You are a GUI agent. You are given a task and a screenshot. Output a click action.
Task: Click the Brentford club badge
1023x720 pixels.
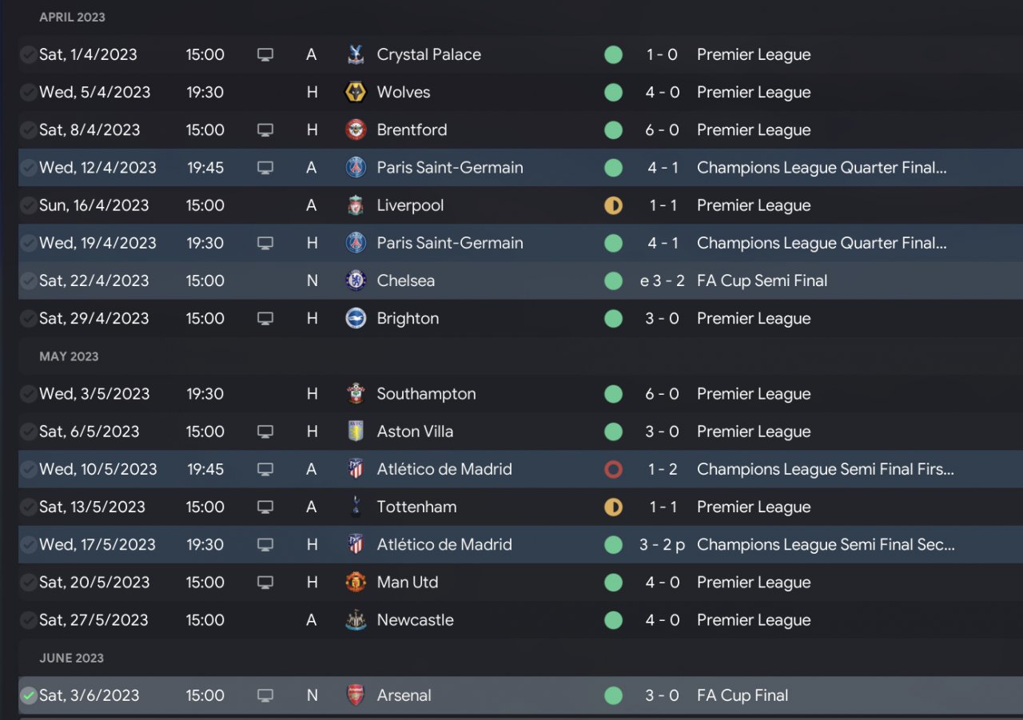[356, 129]
